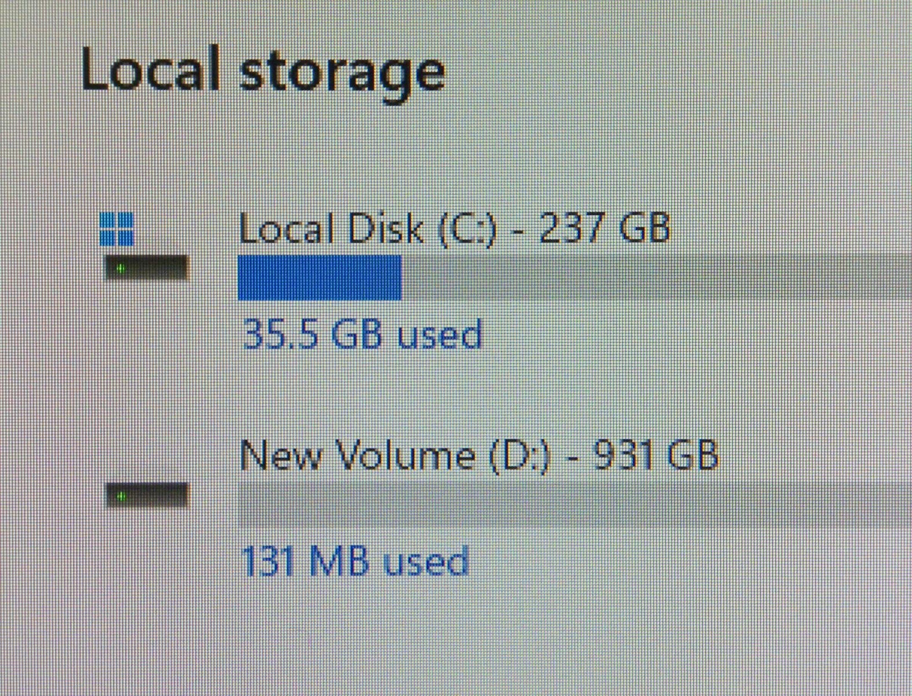
Task: Click the word "storage" in the heading
Action: [342, 74]
